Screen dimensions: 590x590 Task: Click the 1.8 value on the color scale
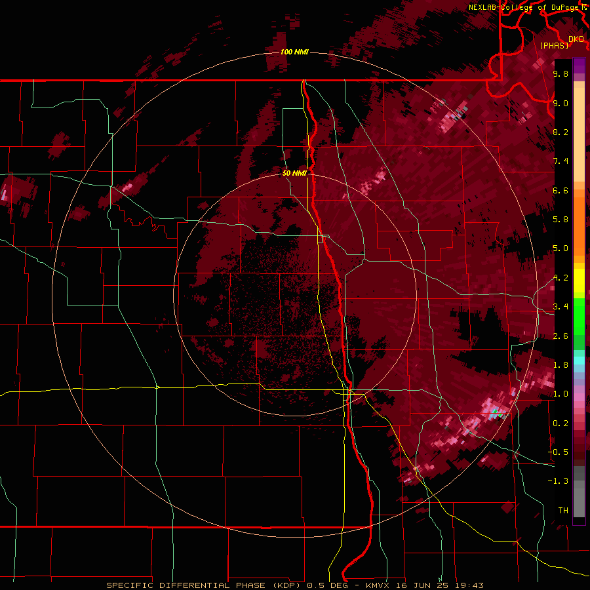click(x=560, y=365)
